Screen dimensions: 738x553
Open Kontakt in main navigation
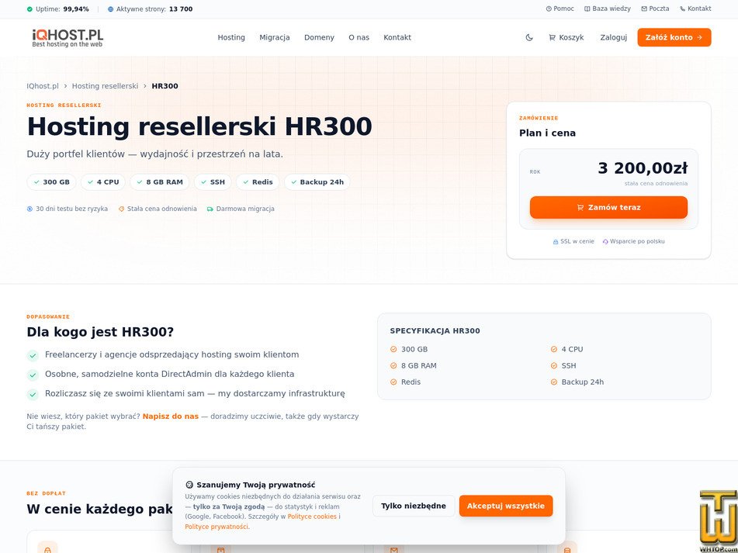tap(397, 38)
